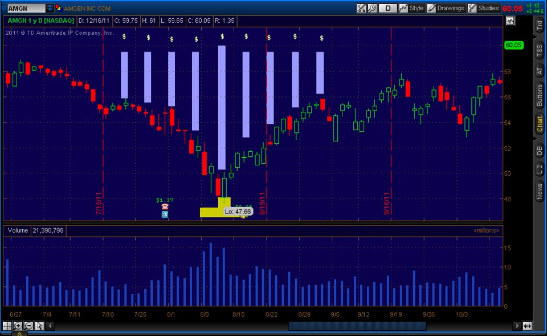Image resolution: width=547 pixels, height=336 pixels.
Task: Click the chart mode icon below Studies
Action: tap(510, 21)
